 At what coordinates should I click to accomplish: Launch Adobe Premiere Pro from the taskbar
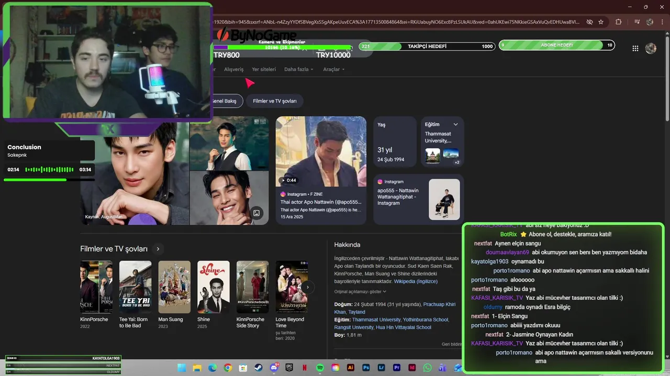point(397,368)
